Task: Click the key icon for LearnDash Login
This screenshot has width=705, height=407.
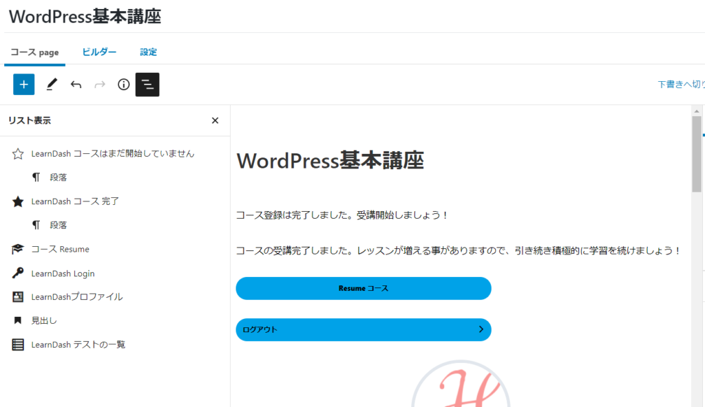Action: [x=18, y=273]
